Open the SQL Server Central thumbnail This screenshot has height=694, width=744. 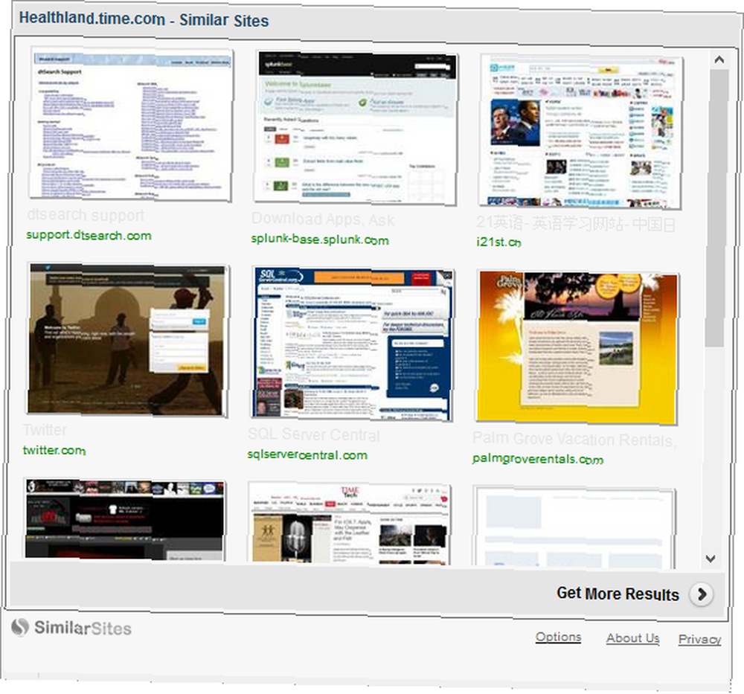[x=352, y=344]
